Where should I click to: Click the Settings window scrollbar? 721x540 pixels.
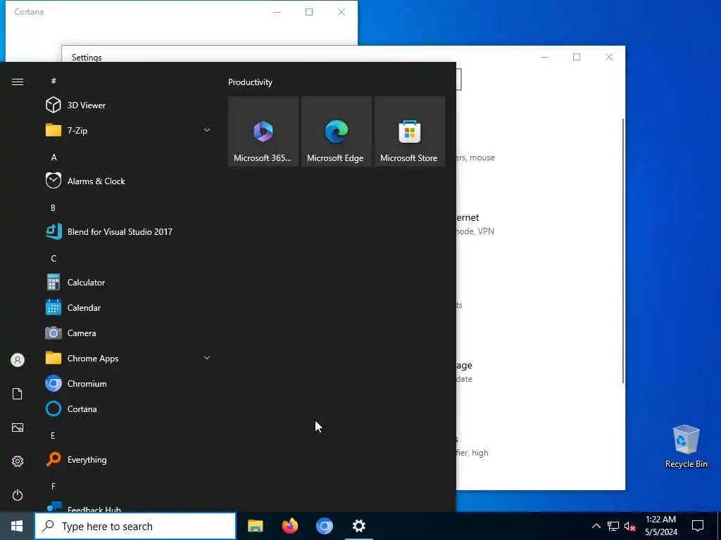(x=623, y=250)
